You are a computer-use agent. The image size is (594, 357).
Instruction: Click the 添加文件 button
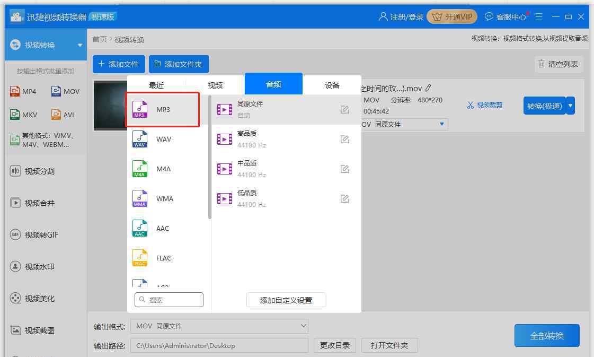click(x=119, y=64)
